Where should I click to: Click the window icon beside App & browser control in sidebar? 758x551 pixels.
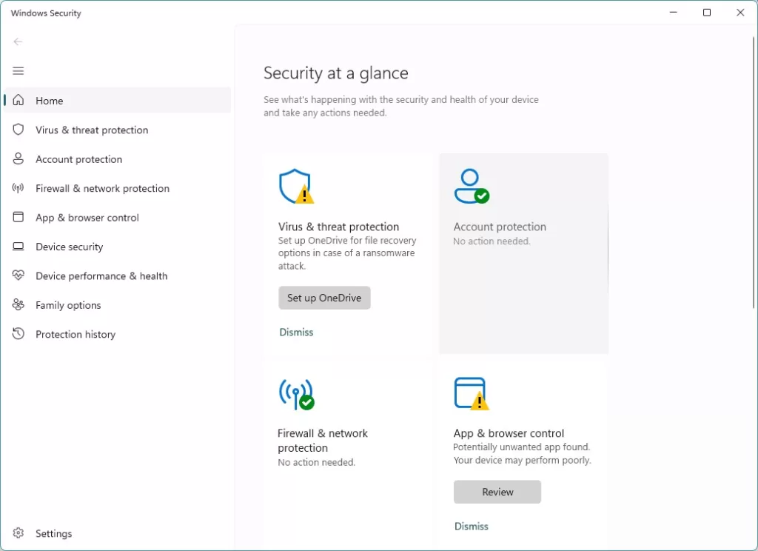pos(19,217)
